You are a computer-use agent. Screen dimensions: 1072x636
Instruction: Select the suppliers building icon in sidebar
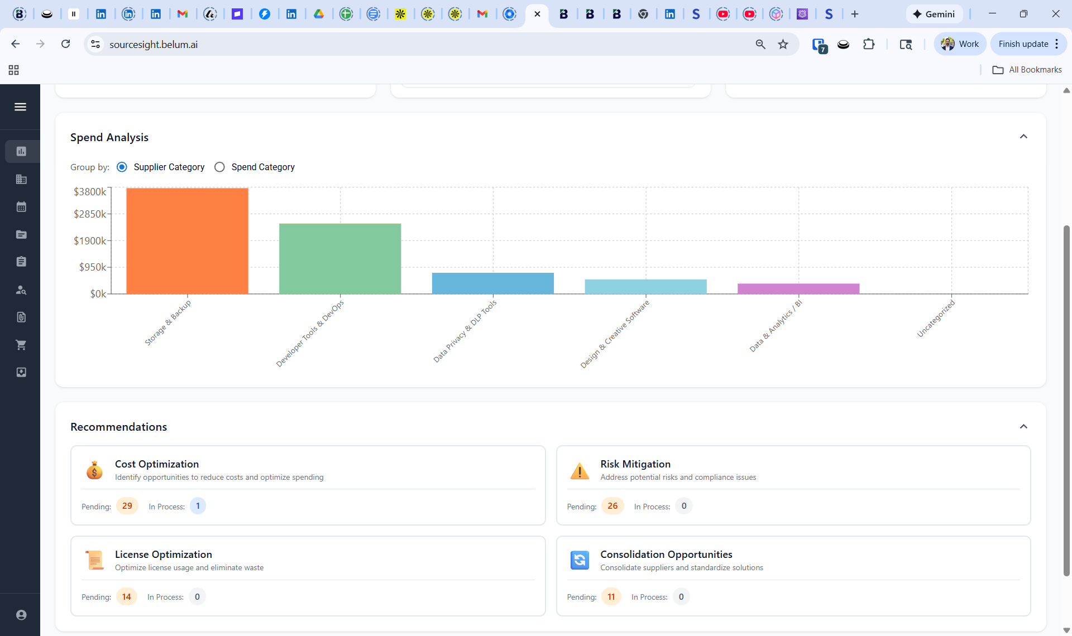(x=21, y=179)
